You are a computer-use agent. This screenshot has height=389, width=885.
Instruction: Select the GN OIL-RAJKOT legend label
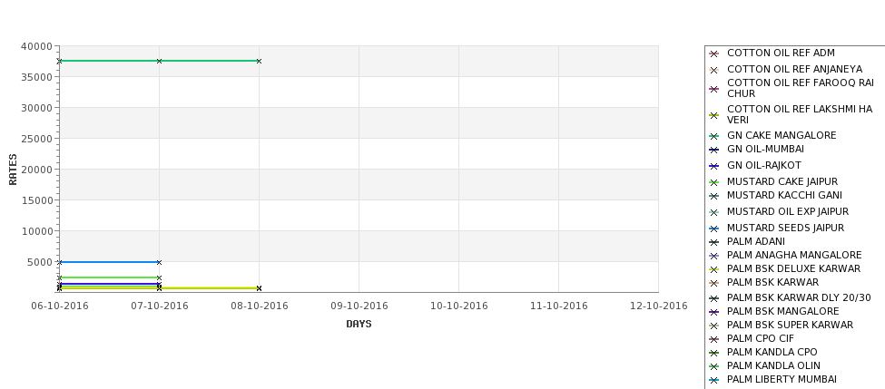click(x=763, y=165)
